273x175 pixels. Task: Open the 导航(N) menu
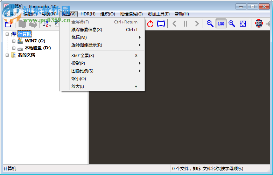click(49, 14)
